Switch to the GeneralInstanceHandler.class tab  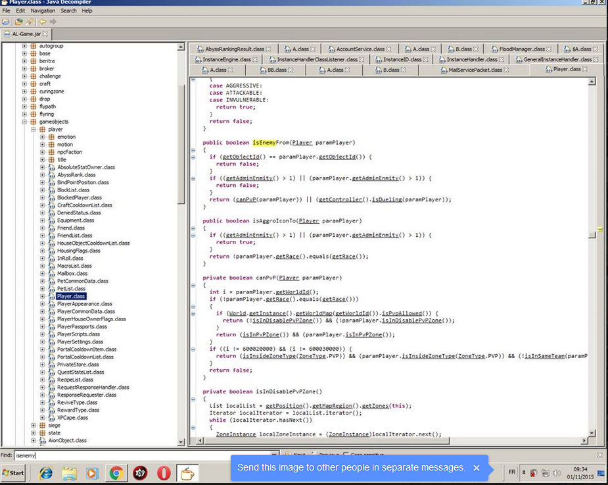tap(557, 59)
